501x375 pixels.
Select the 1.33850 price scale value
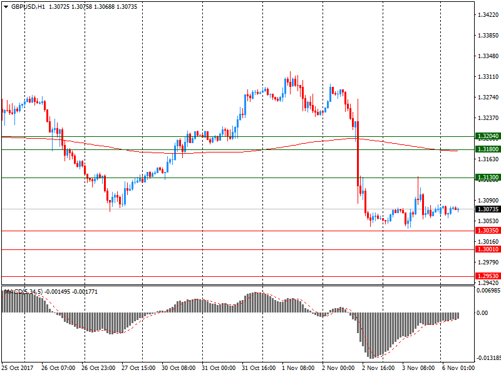tap(488, 36)
